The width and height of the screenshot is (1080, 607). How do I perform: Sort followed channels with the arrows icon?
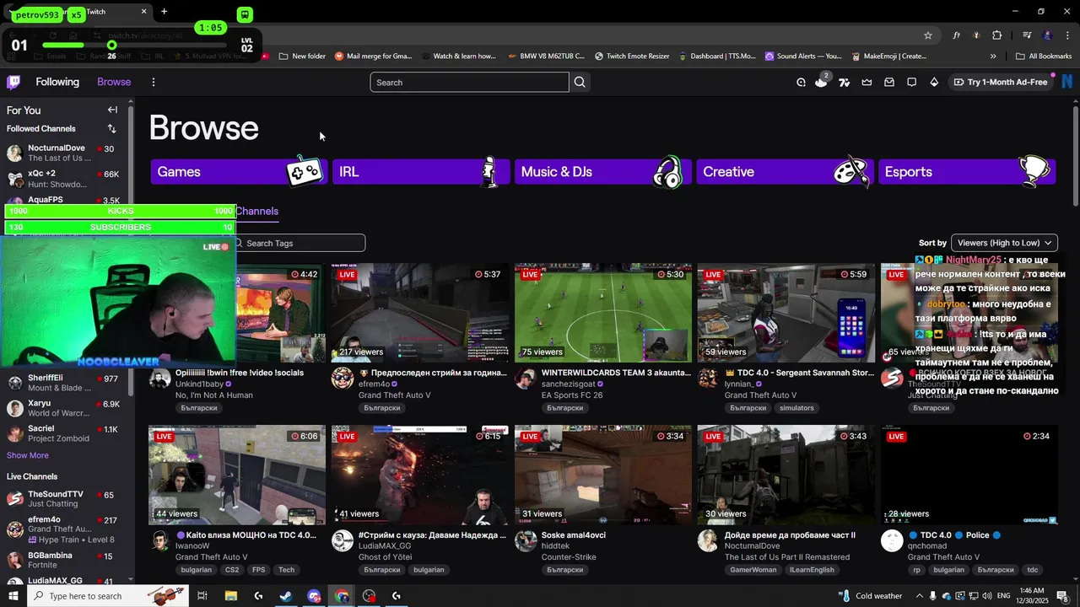(111, 129)
